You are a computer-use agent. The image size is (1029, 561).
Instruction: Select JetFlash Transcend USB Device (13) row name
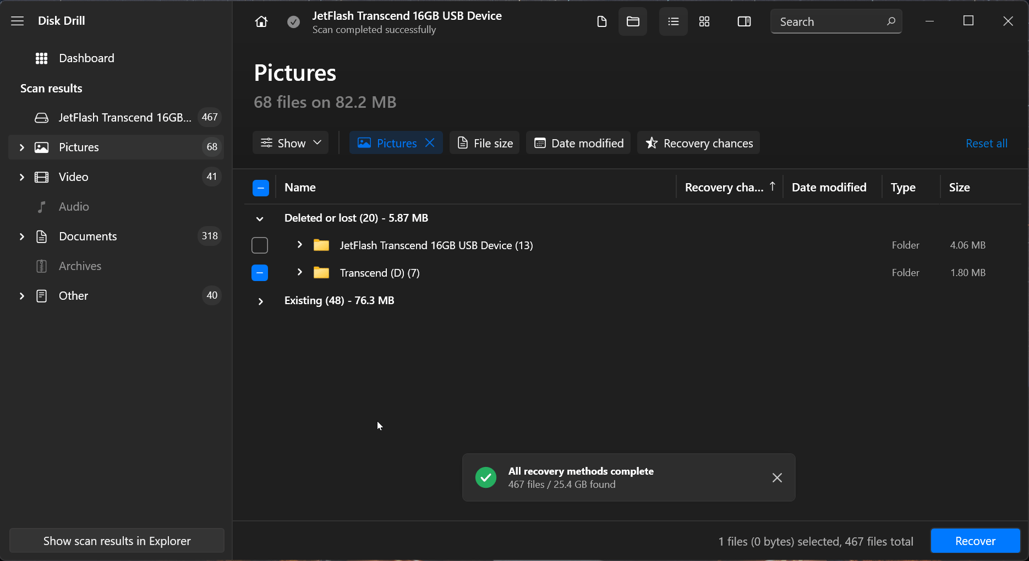tap(436, 245)
